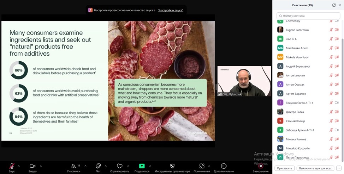Viewport: 344px width, 174px height.
Task: Click the Отреагировать heart reactions icon
Action: pos(119,166)
